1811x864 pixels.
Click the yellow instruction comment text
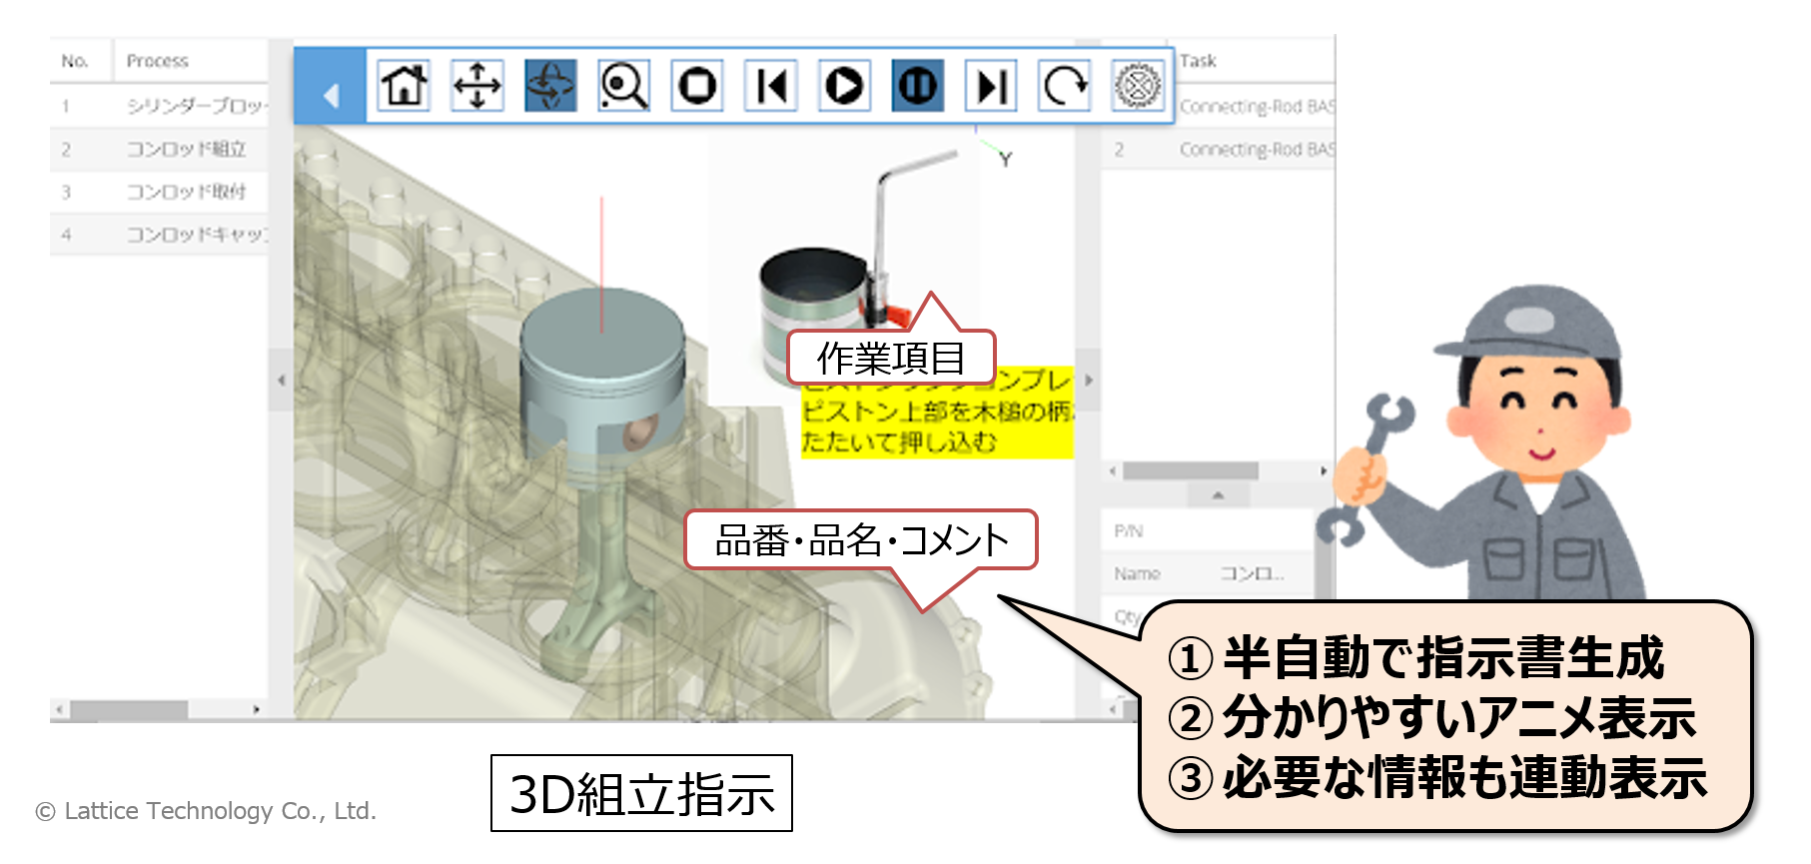point(937,412)
